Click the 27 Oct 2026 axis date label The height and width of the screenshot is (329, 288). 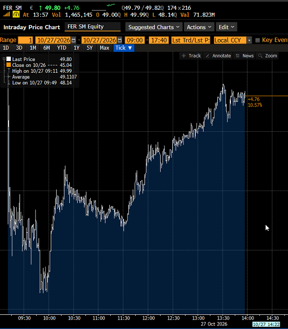pyautogui.click(x=214, y=324)
